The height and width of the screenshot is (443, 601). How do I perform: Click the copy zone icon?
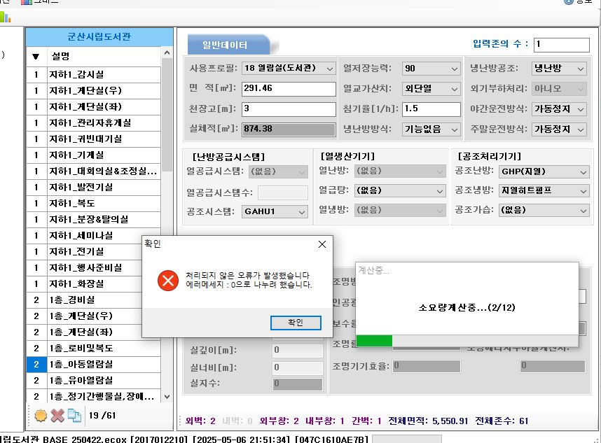(74, 415)
